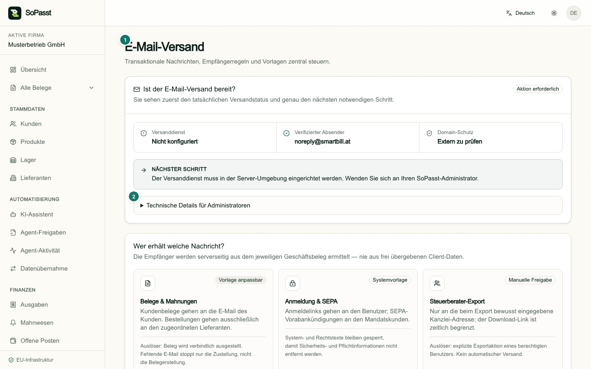Click the Produkte box icon
Image resolution: width=591 pixels, height=369 pixels.
[13, 142]
